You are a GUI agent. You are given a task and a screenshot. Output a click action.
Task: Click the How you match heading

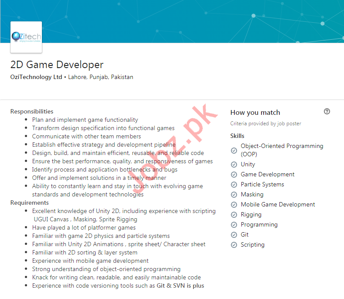click(255, 112)
